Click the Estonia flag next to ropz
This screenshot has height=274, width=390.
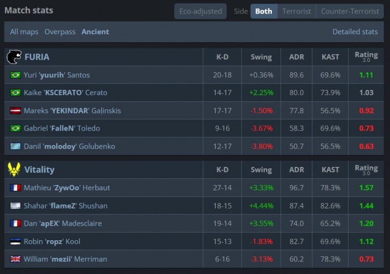15,242
